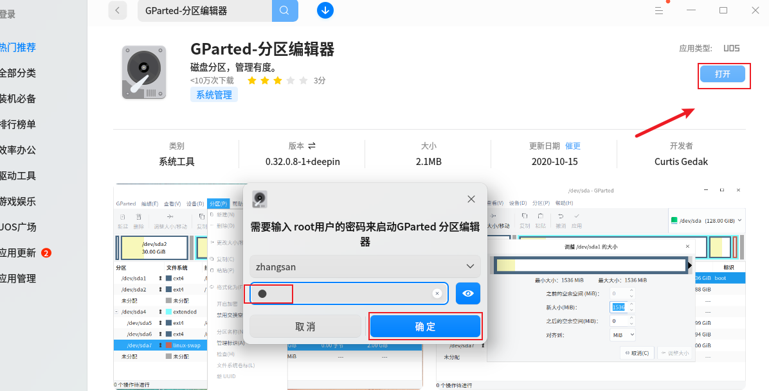Open the app store hamburger menu

(x=658, y=10)
